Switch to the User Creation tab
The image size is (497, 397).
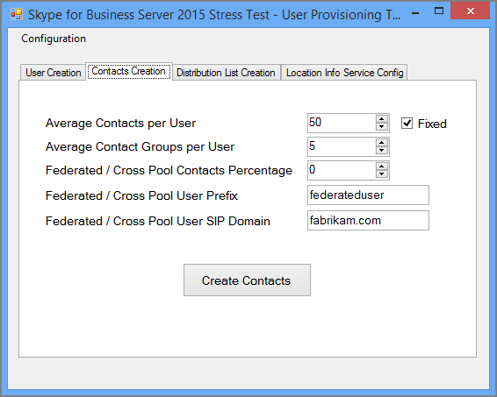point(54,73)
